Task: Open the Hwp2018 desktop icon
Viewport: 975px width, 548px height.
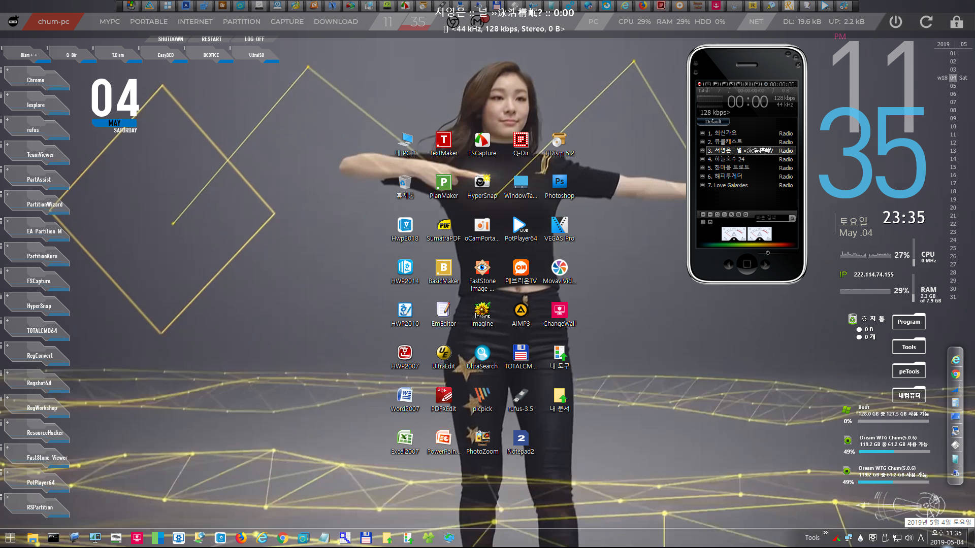Action: (x=405, y=229)
